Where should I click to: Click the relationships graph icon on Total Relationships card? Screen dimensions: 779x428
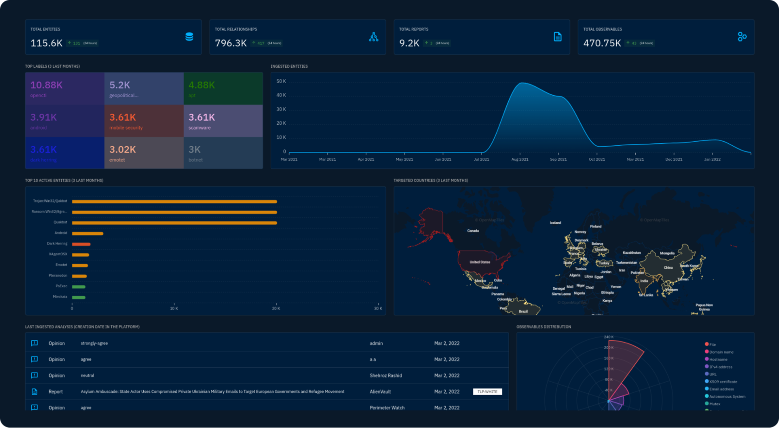pyautogui.click(x=374, y=36)
